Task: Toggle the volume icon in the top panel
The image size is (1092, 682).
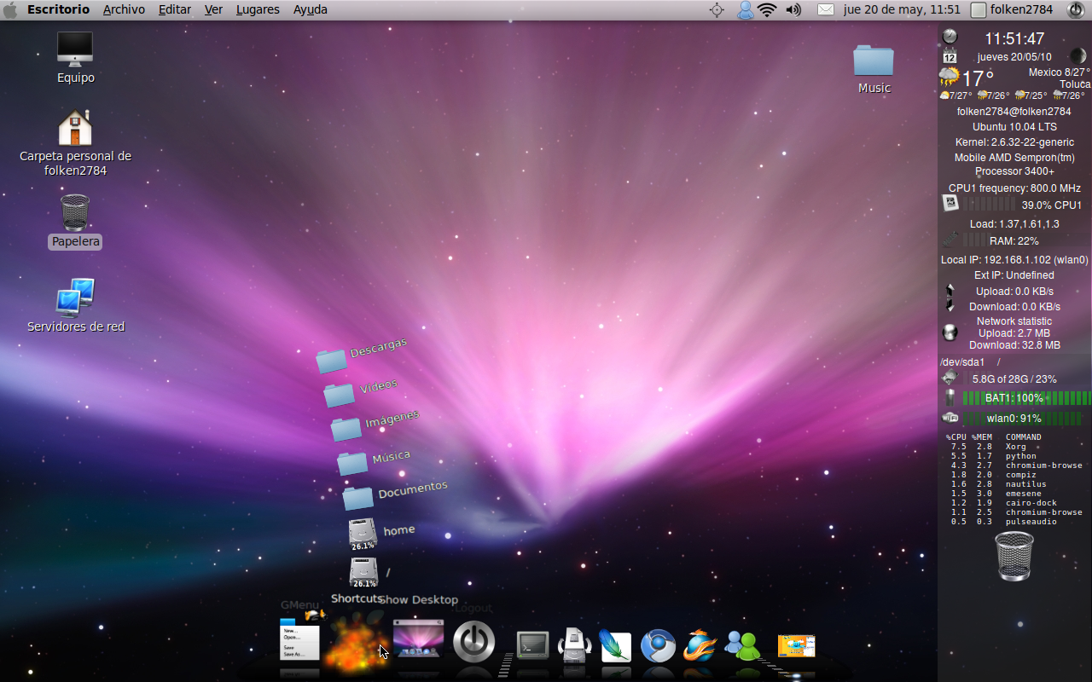Action: click(793, 9)
